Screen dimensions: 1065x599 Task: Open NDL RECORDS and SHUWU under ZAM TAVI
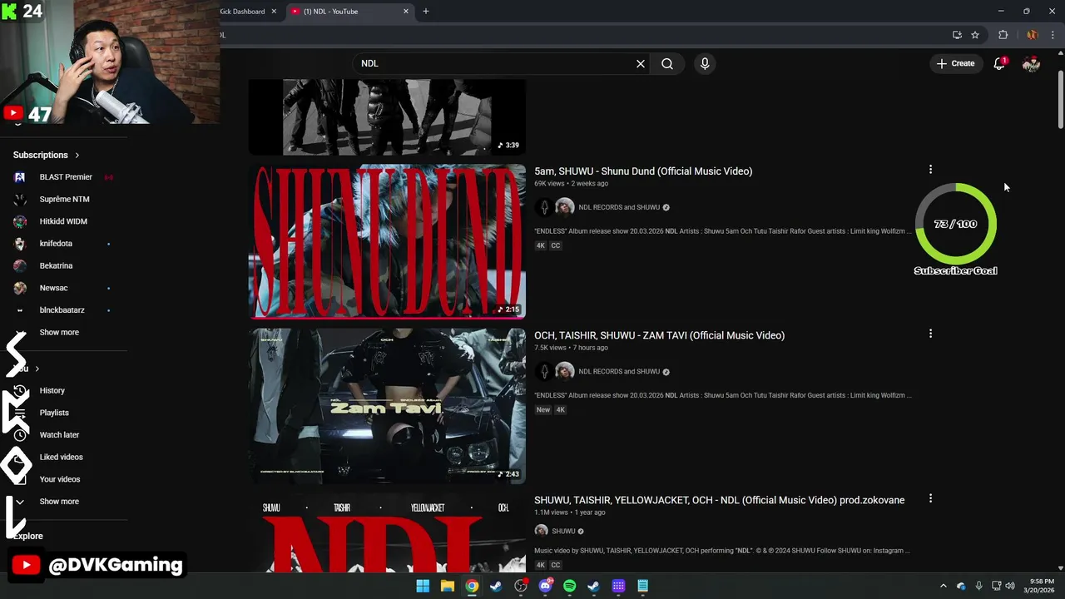tap(619, 372)
